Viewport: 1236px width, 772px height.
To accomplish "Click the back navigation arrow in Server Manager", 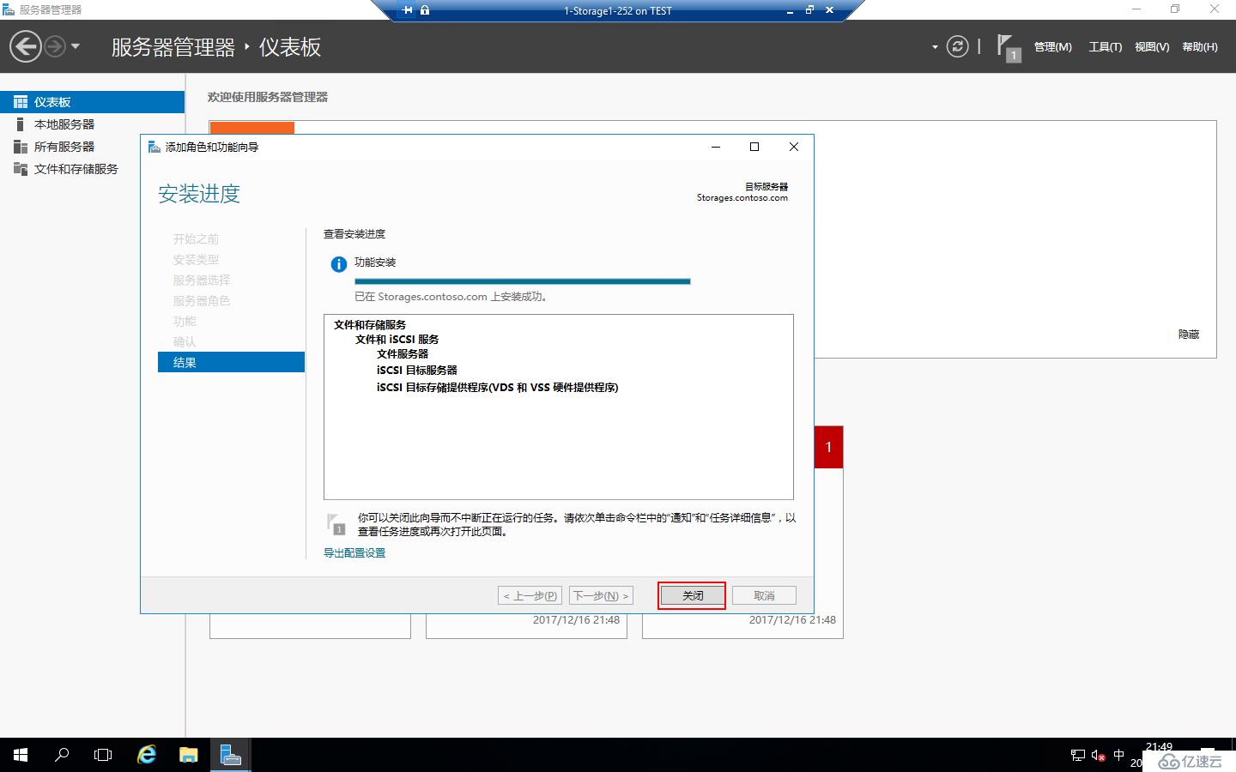I will tap(26, 46).
